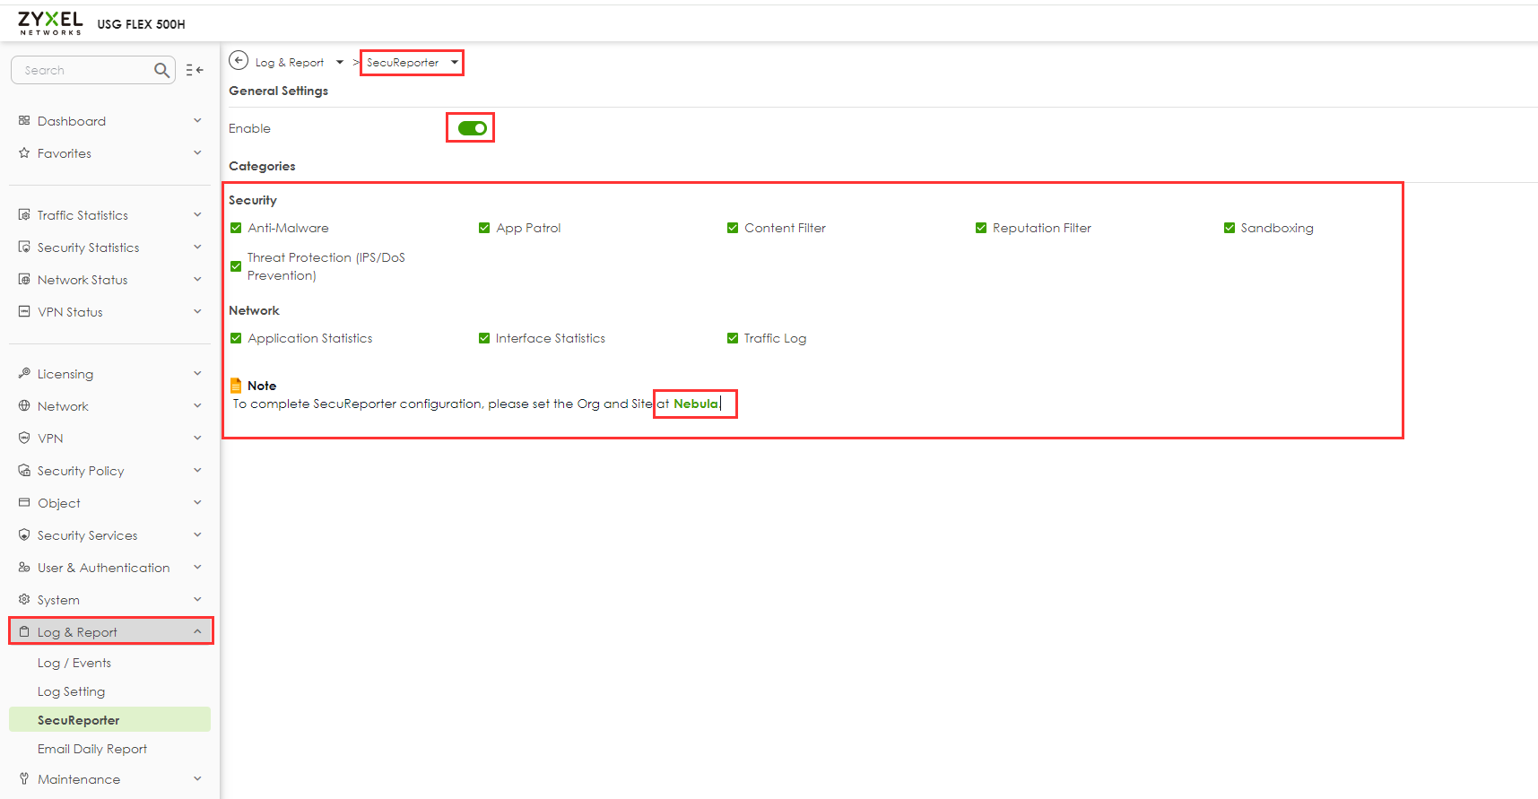Click the Network globe icon
Viewport: 1538px width, 799px height.
click(24, 406)
